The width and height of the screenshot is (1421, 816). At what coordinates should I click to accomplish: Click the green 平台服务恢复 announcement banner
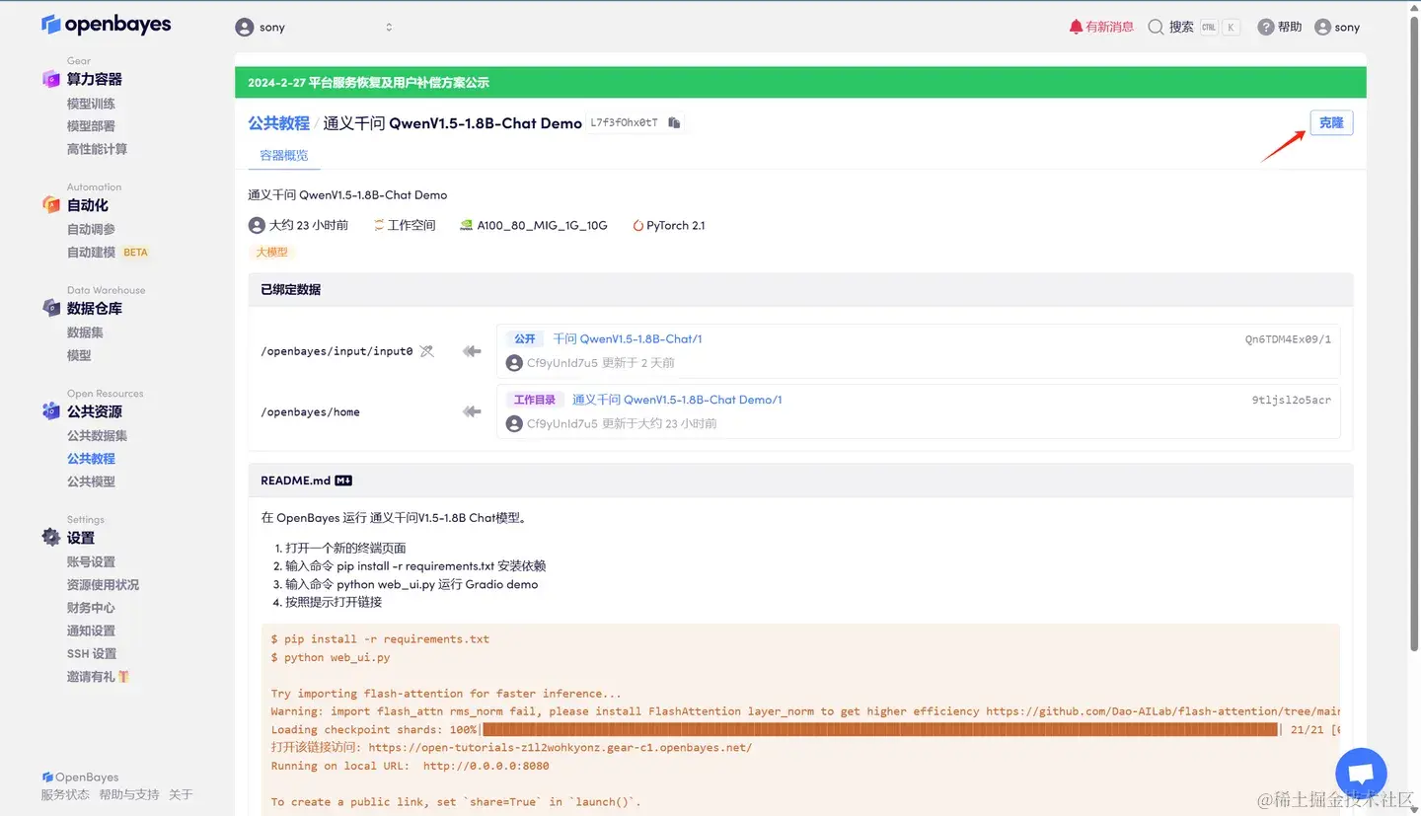[x=800, y=83]
